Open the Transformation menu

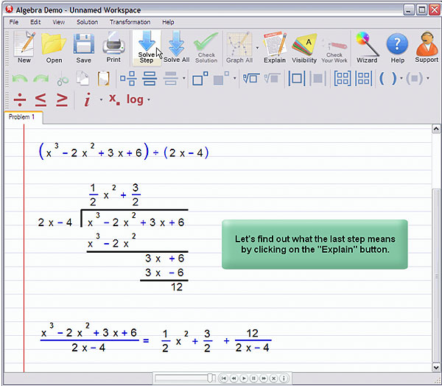click(130, 22)
